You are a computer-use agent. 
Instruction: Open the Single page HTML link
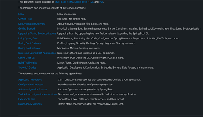pos(84,2)
